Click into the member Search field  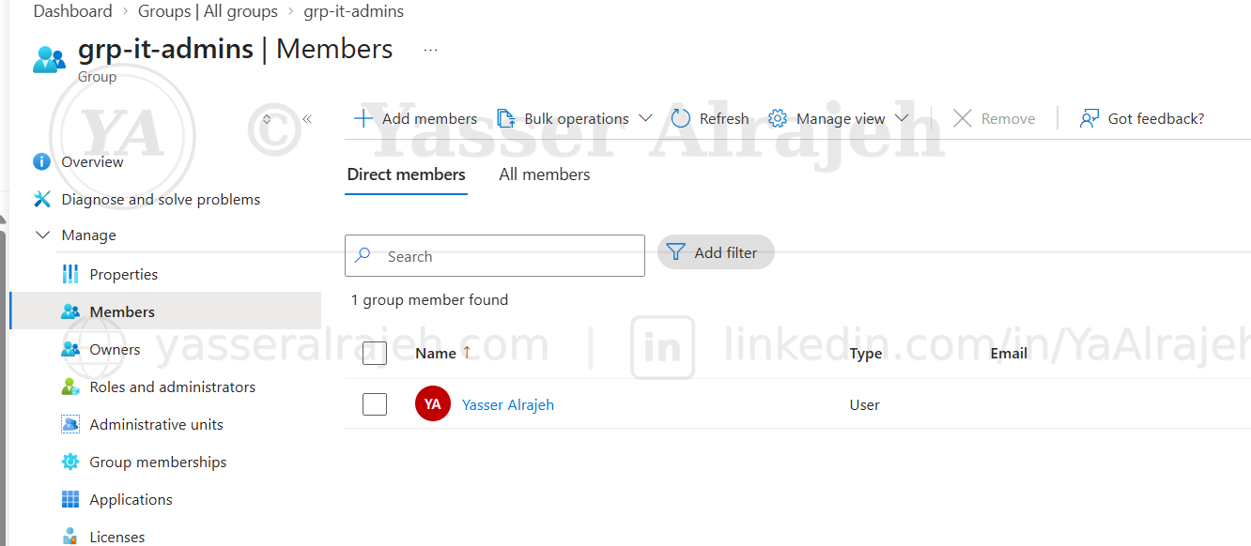point(495,255)
